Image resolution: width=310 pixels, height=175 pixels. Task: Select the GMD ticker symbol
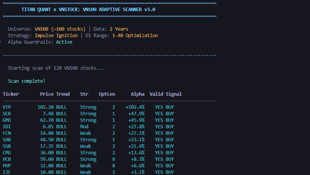pos(7,120)
